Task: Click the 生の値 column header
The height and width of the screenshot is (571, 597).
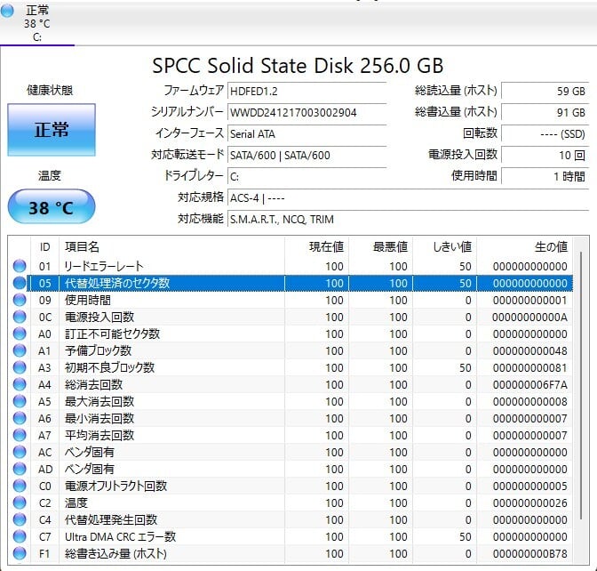Action: pos(550,246)
